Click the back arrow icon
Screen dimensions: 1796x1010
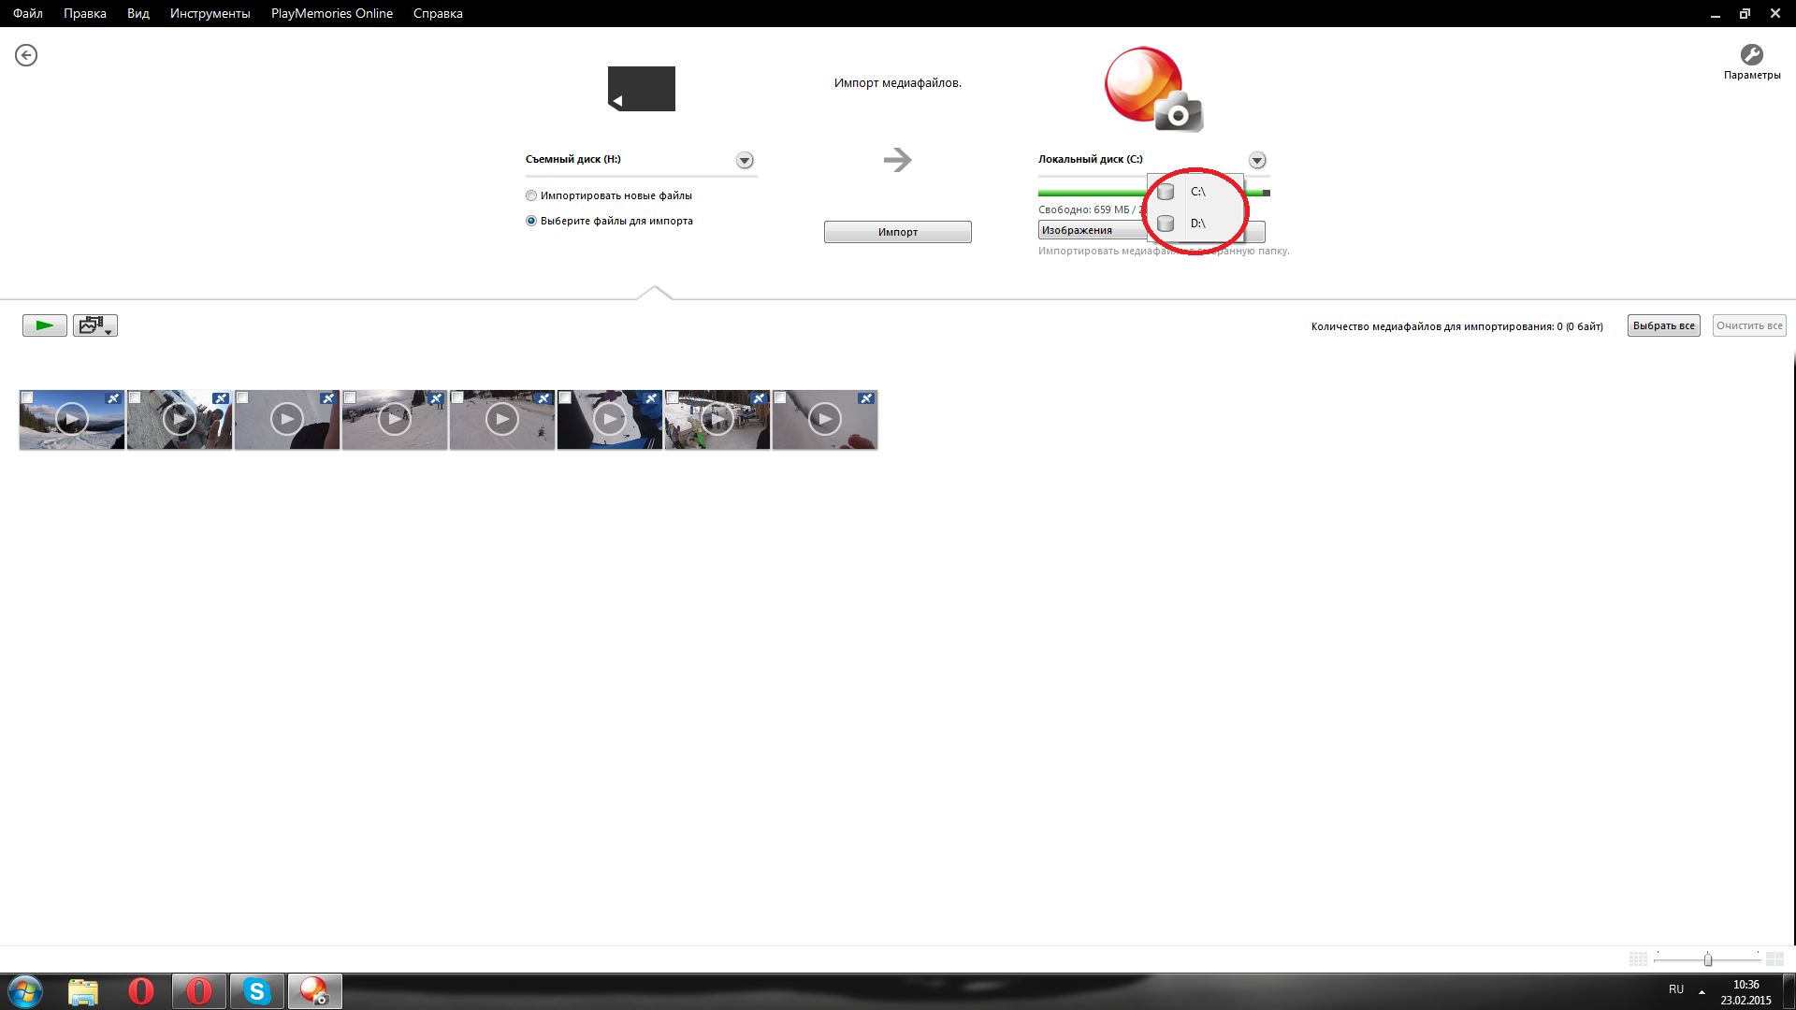(26, 55)
